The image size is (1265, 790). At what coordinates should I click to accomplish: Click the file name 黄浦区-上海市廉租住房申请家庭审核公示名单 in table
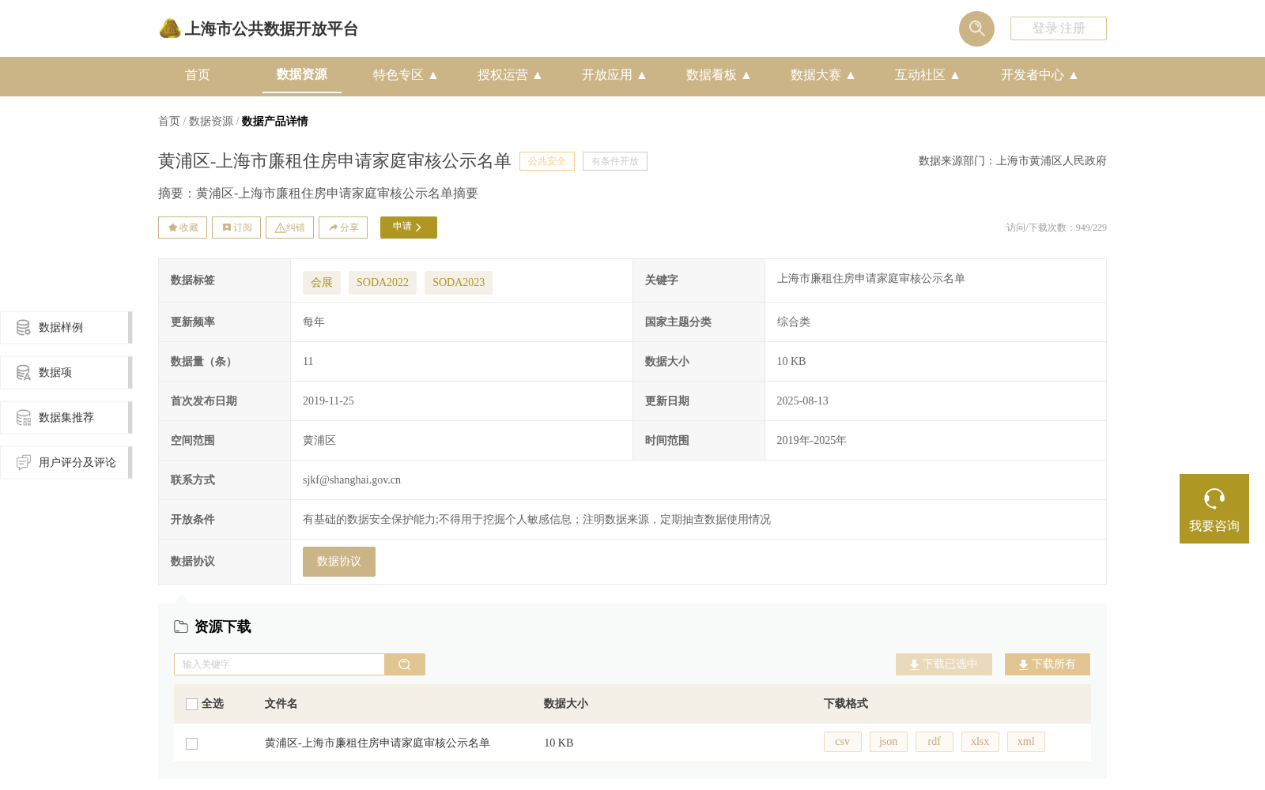point(377,743)
